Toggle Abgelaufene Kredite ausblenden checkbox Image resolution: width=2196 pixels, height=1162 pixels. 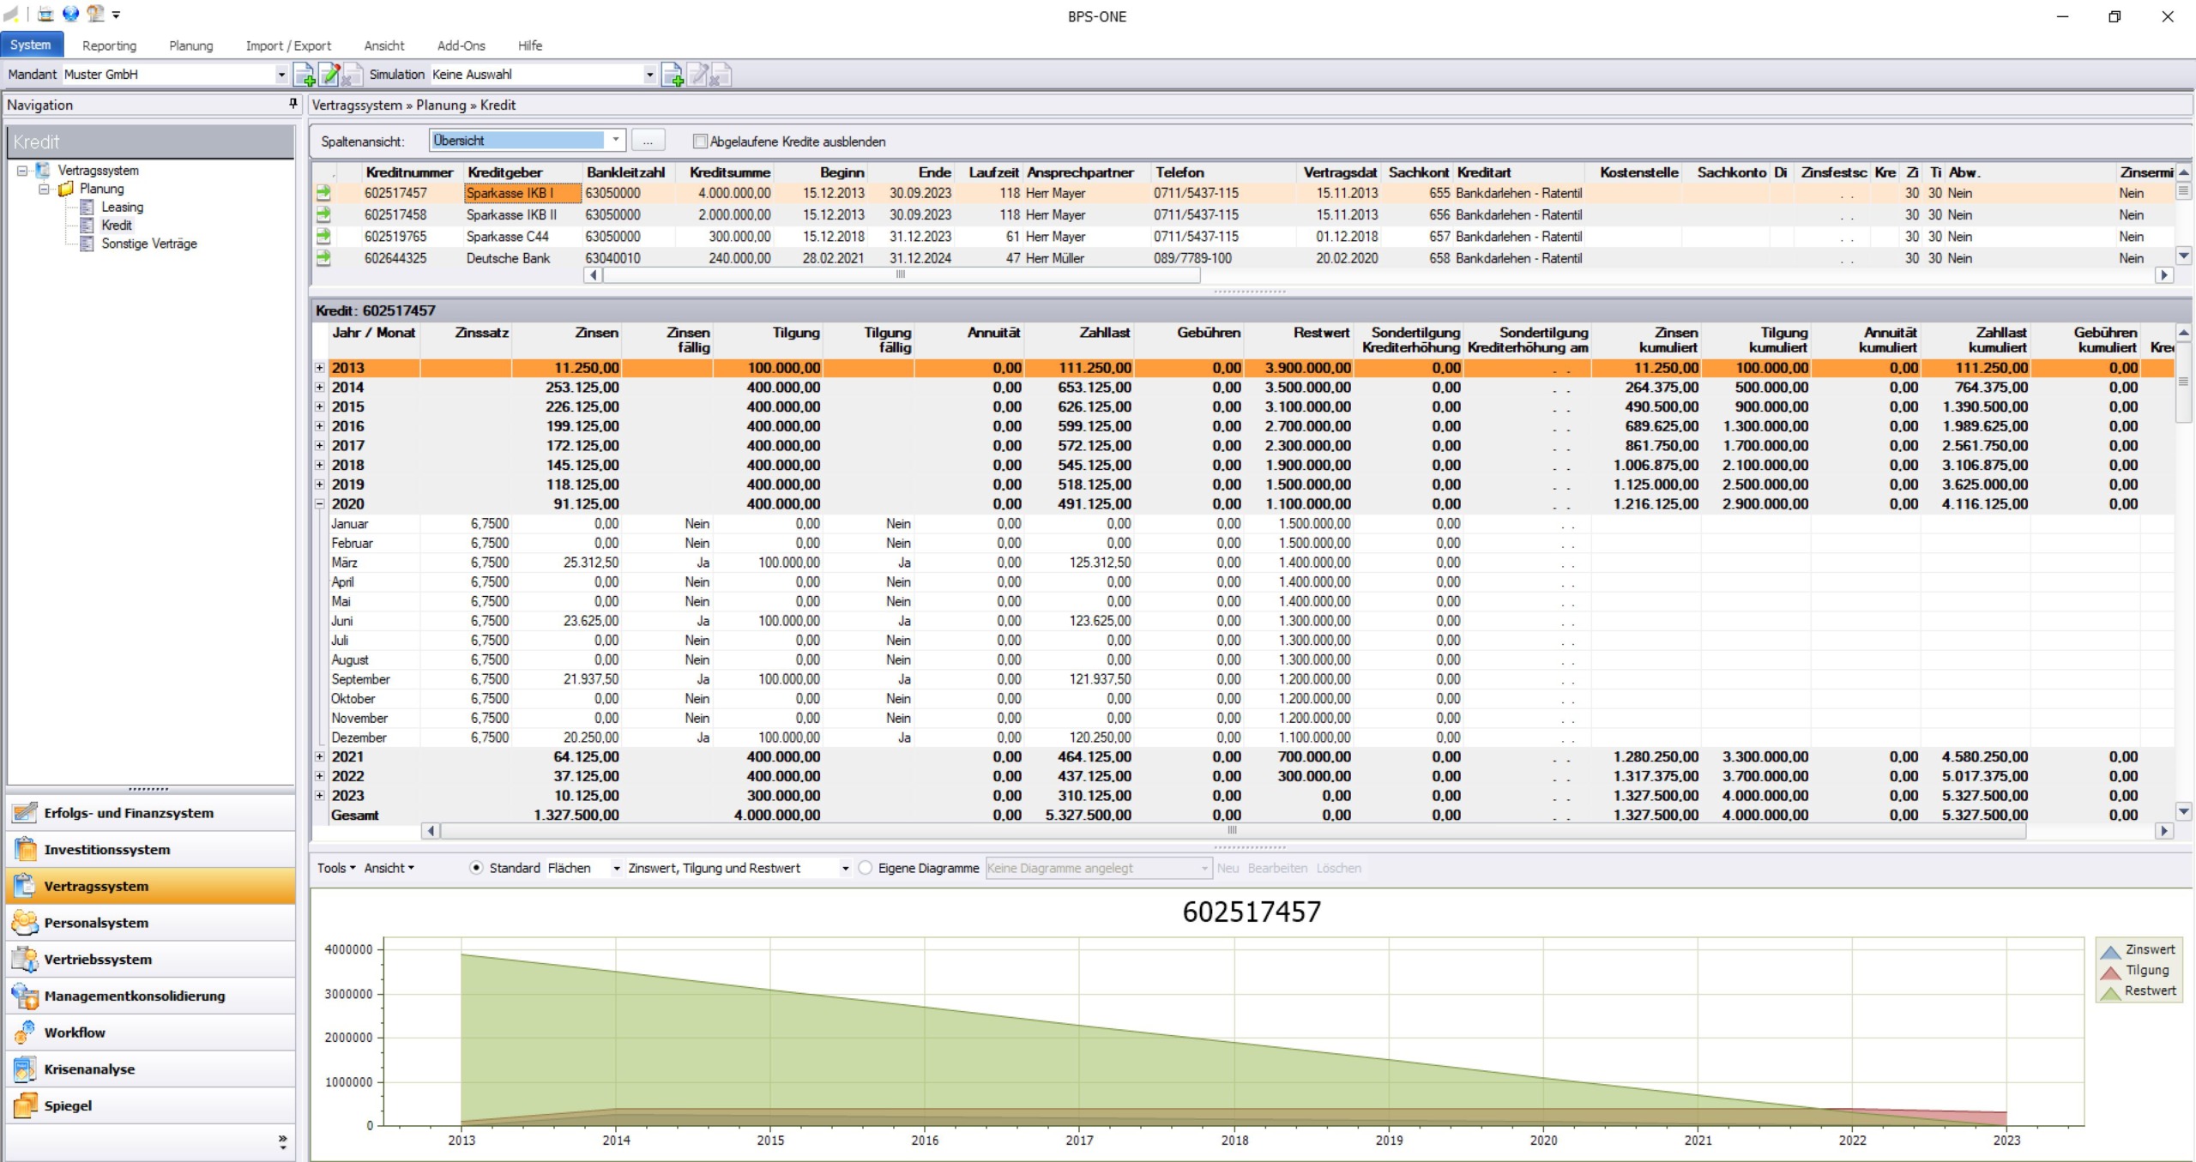700,141
